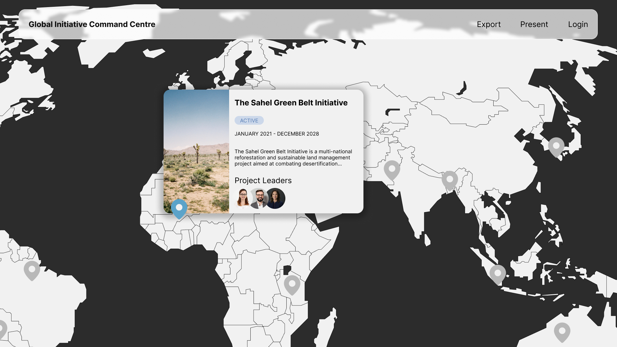Select the map pin near Bangladesh

(x=450, y=180)
